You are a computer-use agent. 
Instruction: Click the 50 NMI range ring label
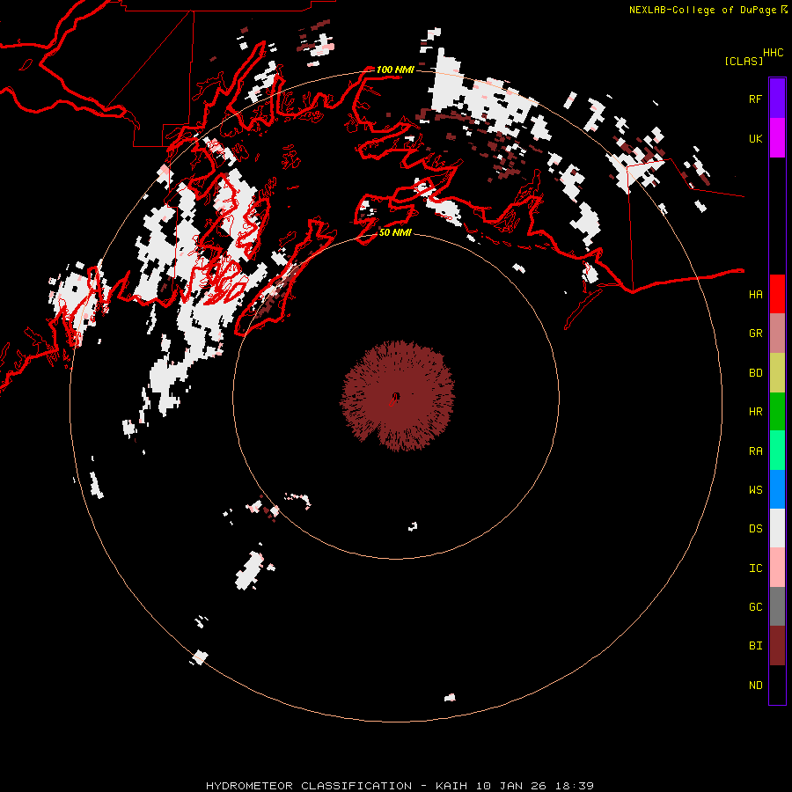coord(395,232)
